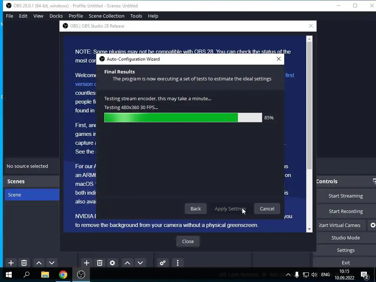Add a new scene with plus icon
The height and width of the screenshot is (282, 376).
point(11,263)
